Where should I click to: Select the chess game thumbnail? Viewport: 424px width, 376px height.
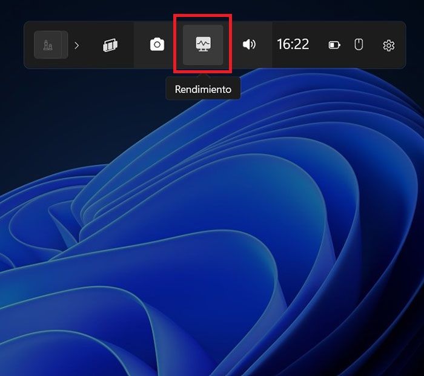[51, 45]
